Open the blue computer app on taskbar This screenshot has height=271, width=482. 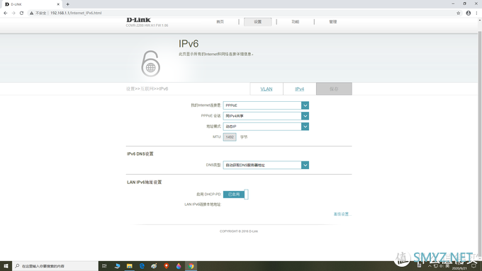[x=117, y=266]
